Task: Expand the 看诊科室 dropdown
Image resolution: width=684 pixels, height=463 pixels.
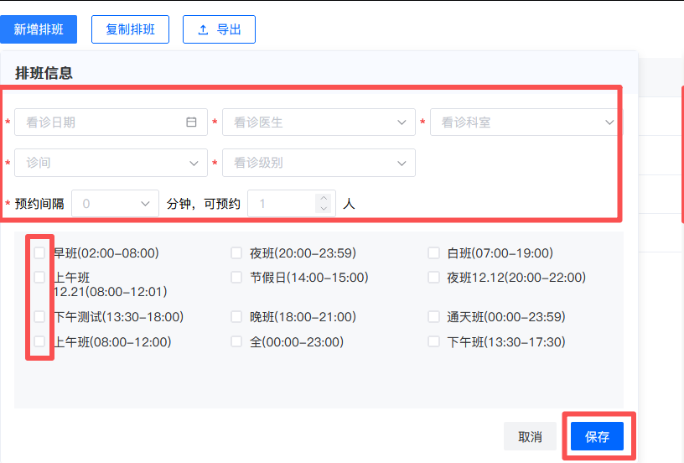Action: (x=526, y=122)
